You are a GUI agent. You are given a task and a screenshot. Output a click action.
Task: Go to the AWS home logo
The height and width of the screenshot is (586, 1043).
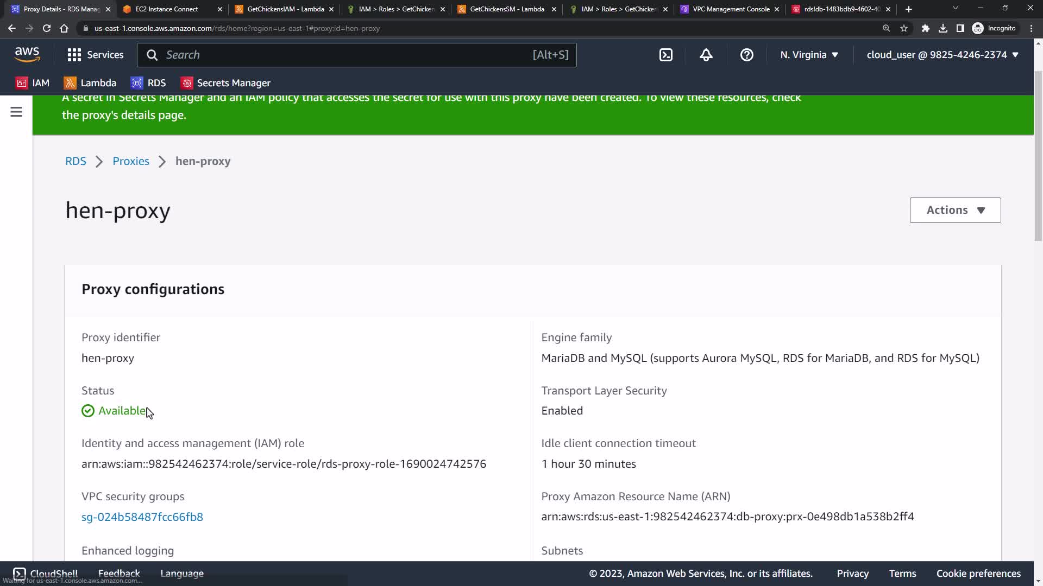[x=27, y=54]
